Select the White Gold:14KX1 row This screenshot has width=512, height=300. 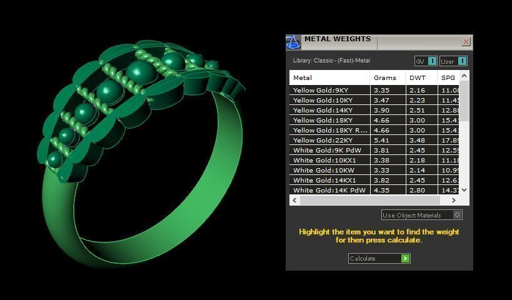(x=374, y=180)
